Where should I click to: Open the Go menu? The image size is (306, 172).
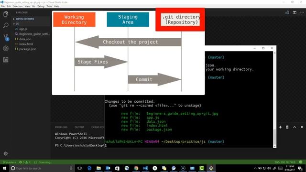point(33,6)
